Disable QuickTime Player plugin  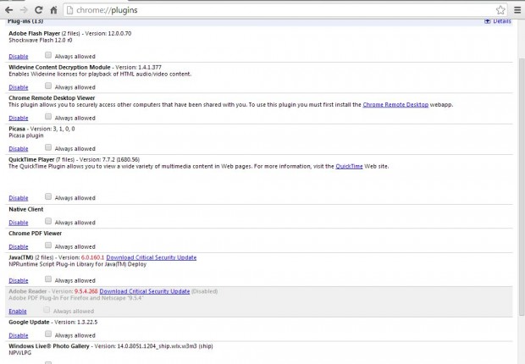[x=19, y=198]
